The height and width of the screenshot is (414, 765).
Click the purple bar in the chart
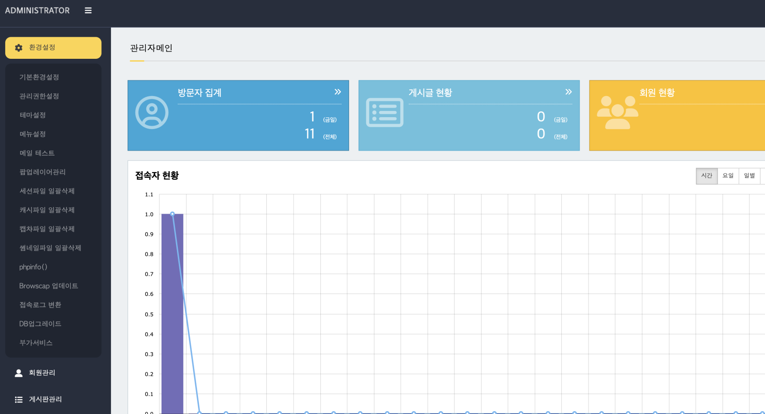tap(172, 313)
